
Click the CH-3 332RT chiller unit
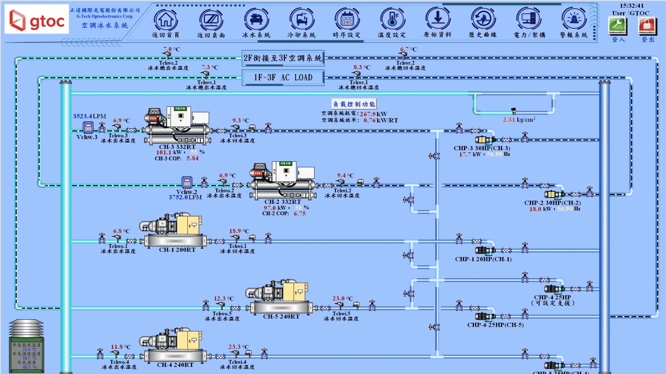tap(177, 125)
